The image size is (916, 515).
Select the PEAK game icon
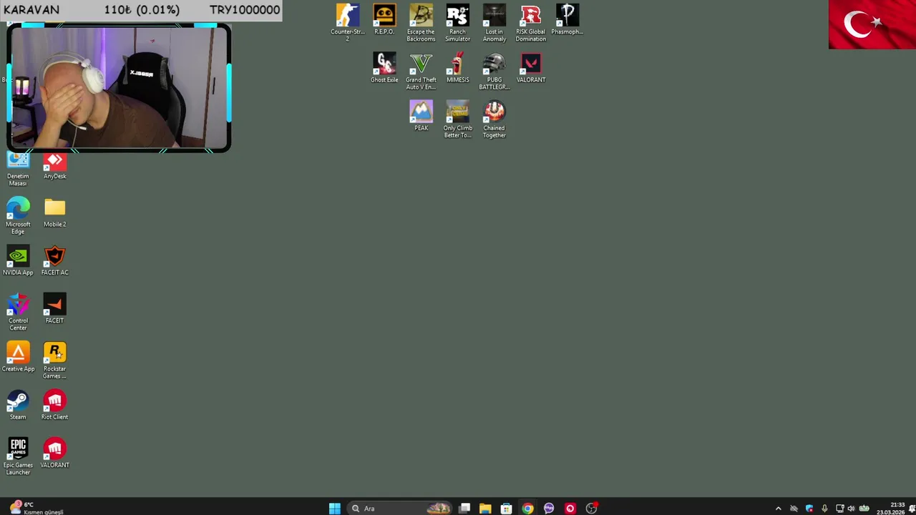[x=421, y=116]
